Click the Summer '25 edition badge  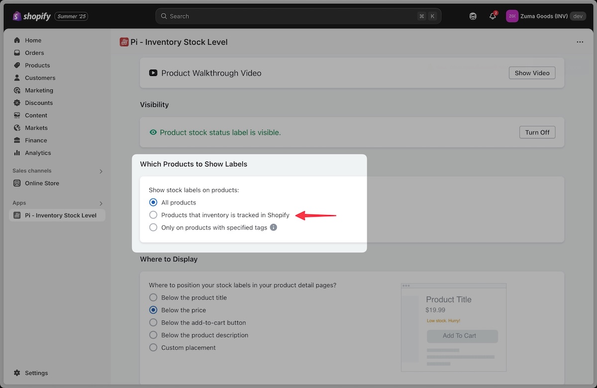71,16
